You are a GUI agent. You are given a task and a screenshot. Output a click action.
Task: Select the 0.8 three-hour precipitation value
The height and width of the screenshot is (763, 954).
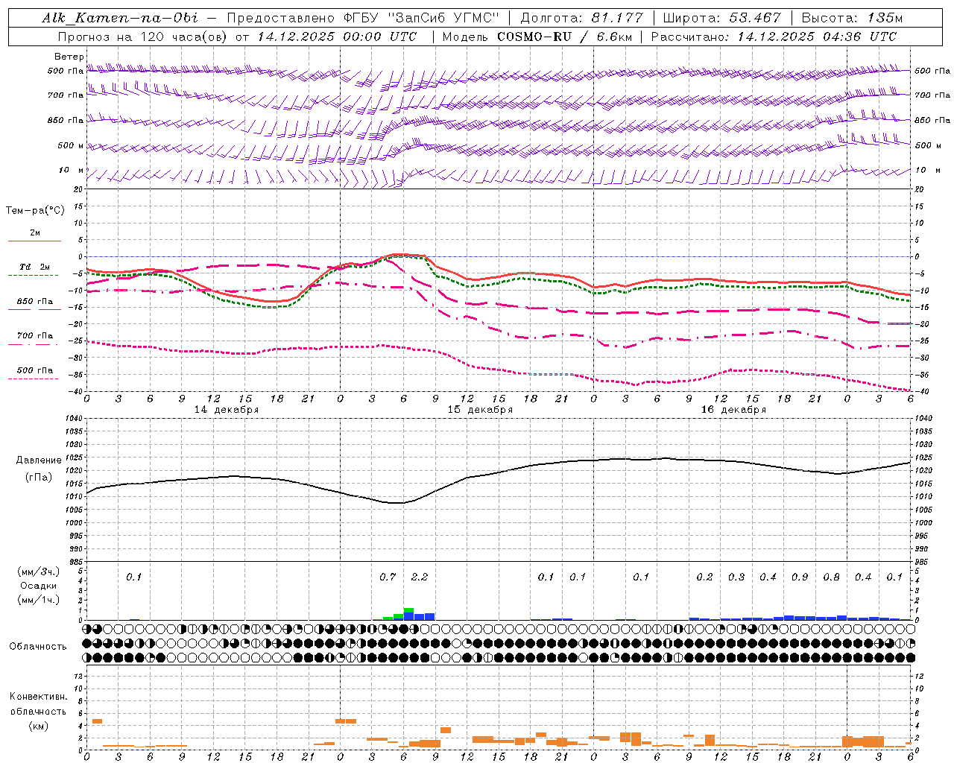point(832,577)
